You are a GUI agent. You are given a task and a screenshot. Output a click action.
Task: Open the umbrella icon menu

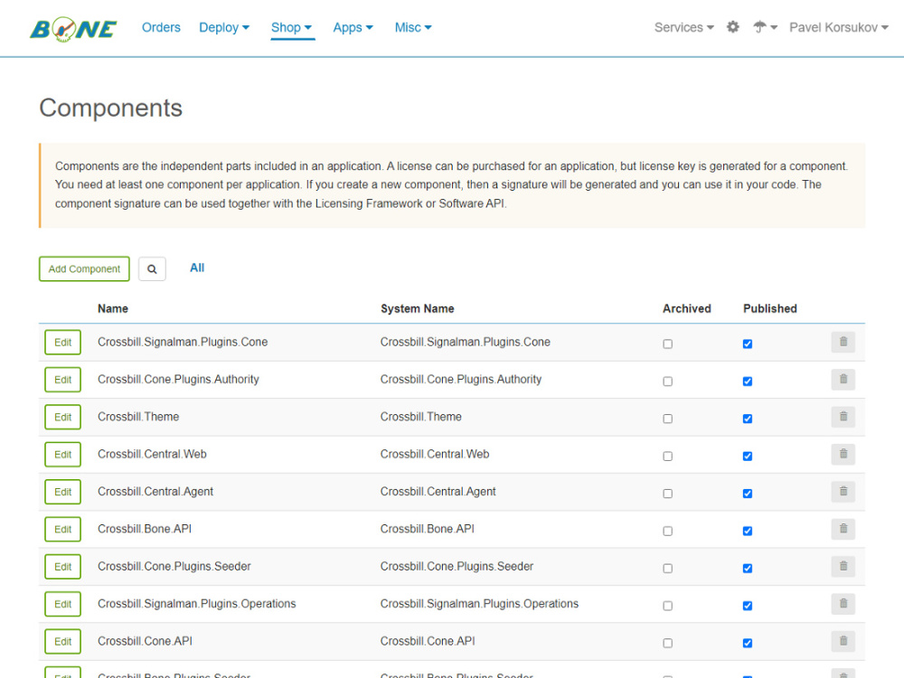tap(765, 27)
